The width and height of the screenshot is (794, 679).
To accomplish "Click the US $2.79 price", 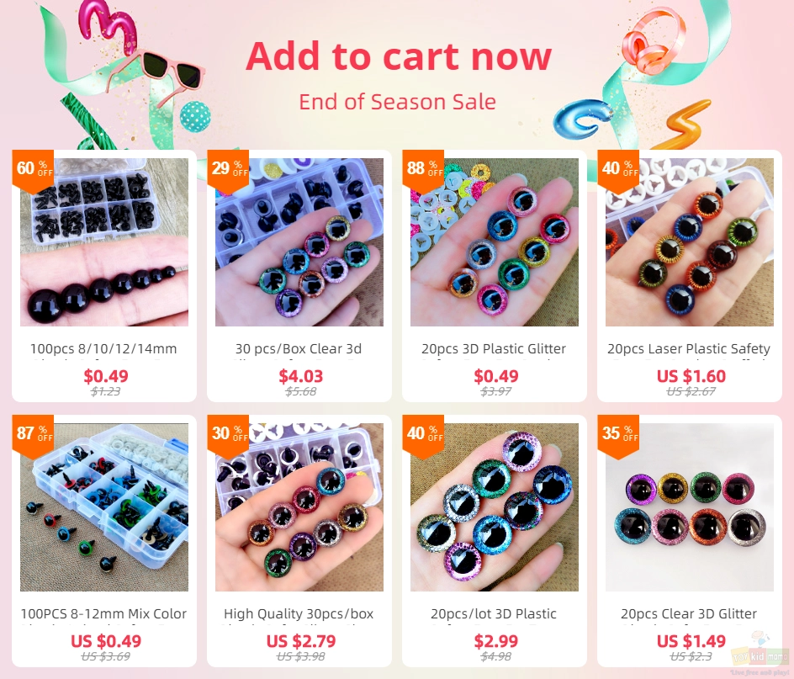I will (x=301, y=641).
